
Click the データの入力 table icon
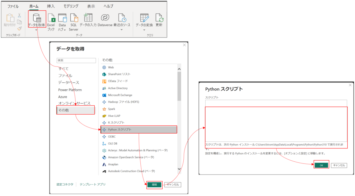click(88, 17)
